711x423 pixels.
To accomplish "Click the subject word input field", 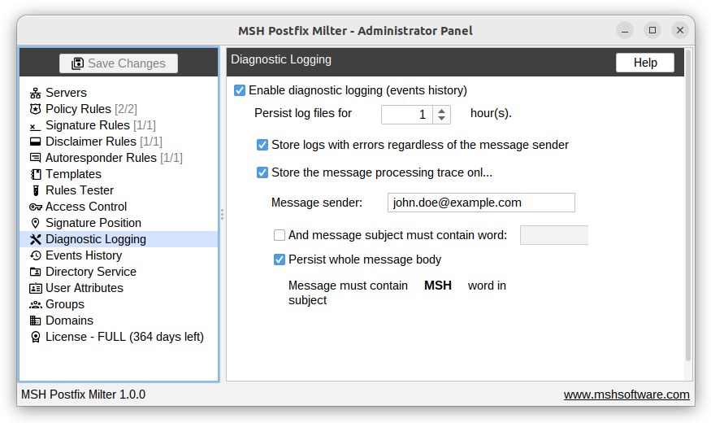I will pos(554,235).
